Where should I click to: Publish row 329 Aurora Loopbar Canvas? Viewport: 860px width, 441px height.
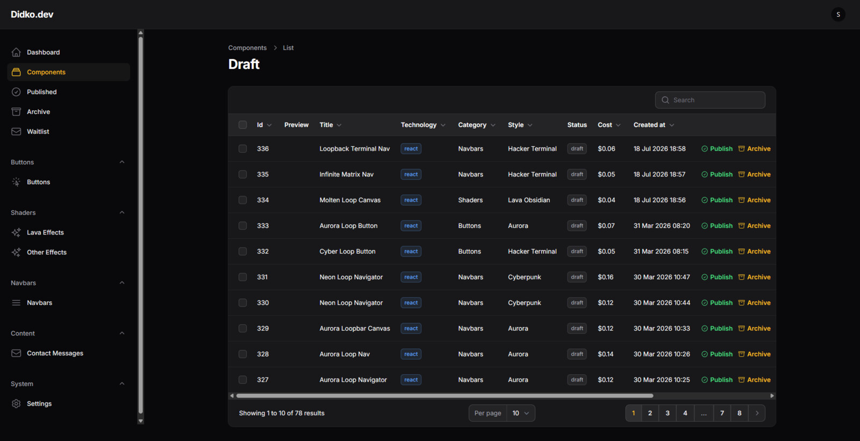click(717, 329)
